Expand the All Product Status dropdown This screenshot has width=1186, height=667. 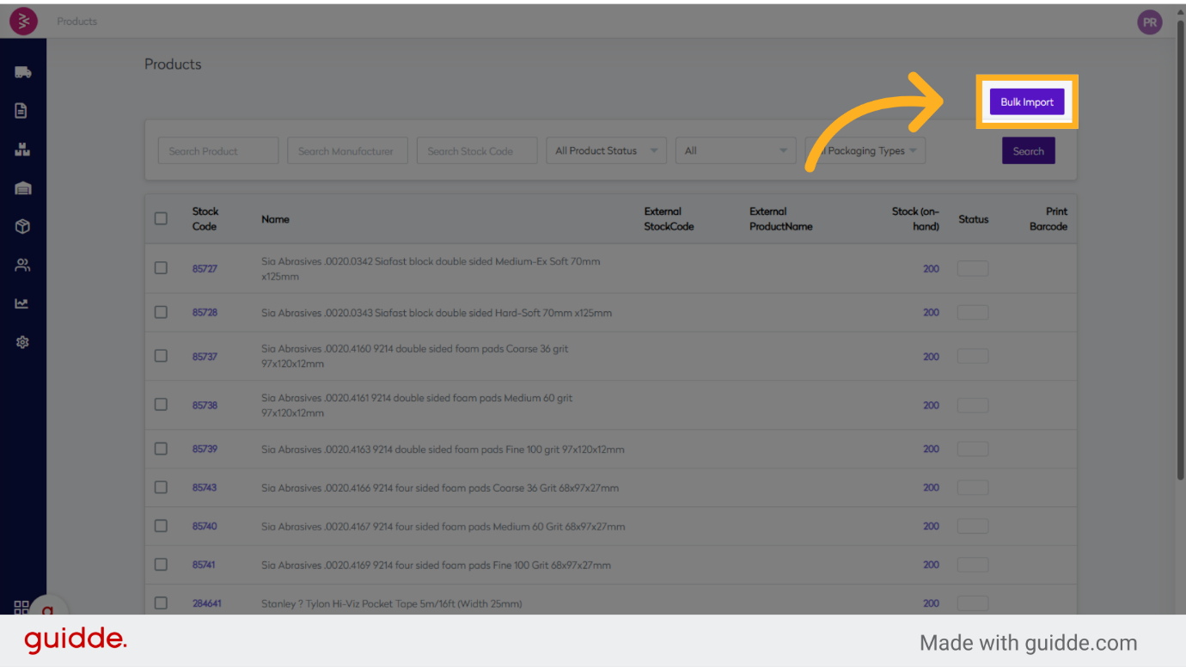click(606, 150)
